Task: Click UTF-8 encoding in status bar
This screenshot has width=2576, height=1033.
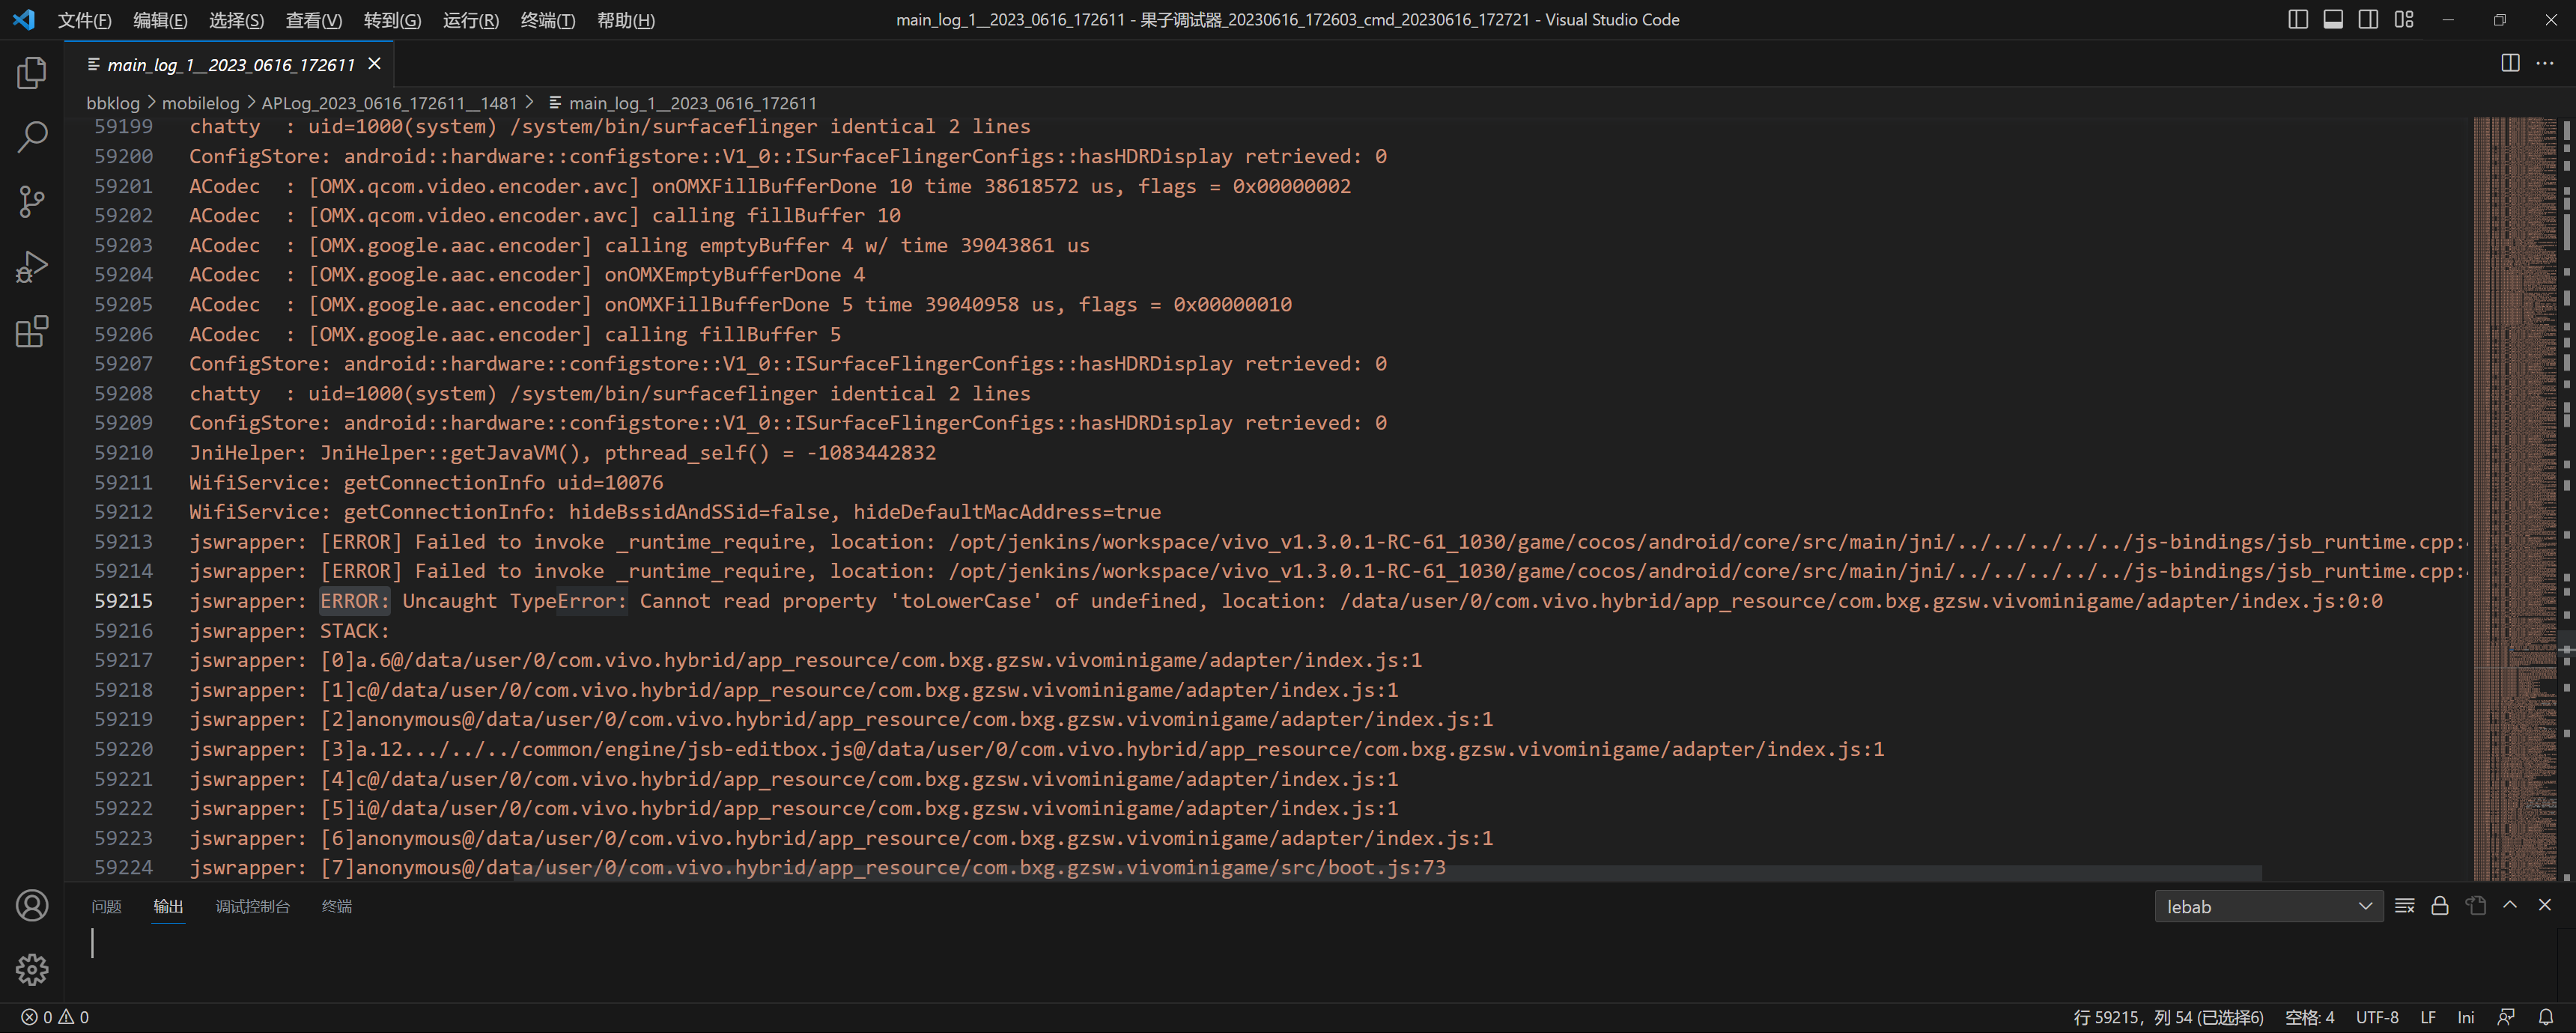Action: (2377, 1017)
